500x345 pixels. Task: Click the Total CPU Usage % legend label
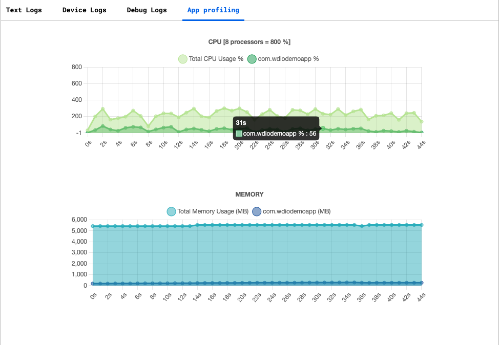coord(216,59)
